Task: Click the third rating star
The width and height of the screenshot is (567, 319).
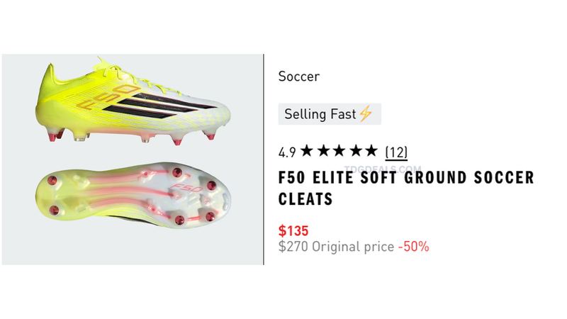Action: click(339, 151)
